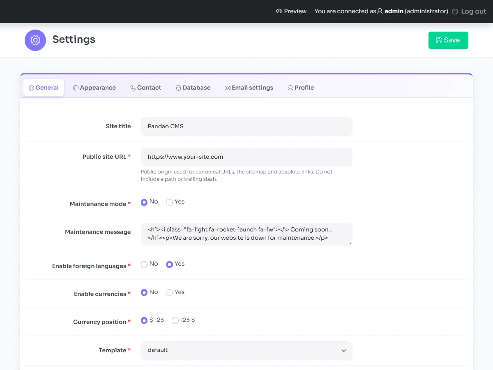The height and width of the screenshot is (370, 493).
Task: Focus the Site title input field
Action: point(246,126)
